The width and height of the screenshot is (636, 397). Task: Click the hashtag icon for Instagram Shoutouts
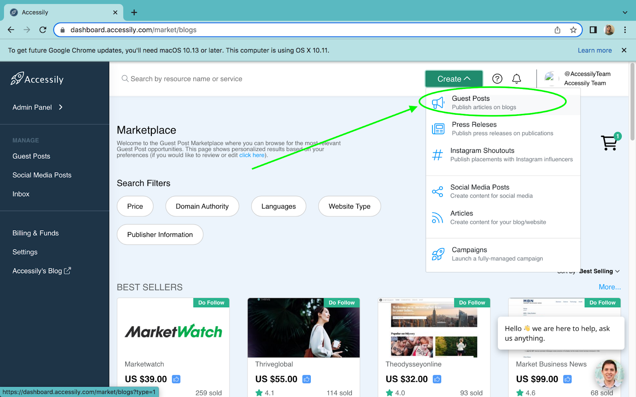pyautogui.click(x=437, y=154)
